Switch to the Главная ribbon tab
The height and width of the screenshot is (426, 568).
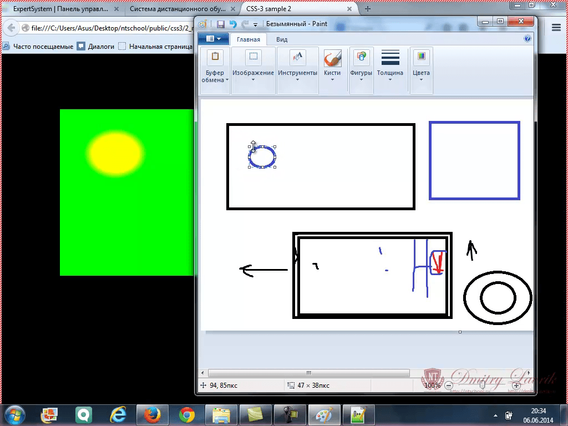(x=248, y=39)
